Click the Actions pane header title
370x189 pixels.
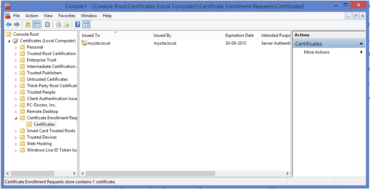pos(302,35)
